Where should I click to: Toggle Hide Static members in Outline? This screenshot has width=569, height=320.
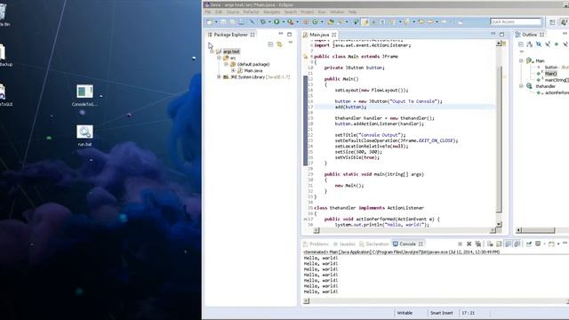coord(548,44)
